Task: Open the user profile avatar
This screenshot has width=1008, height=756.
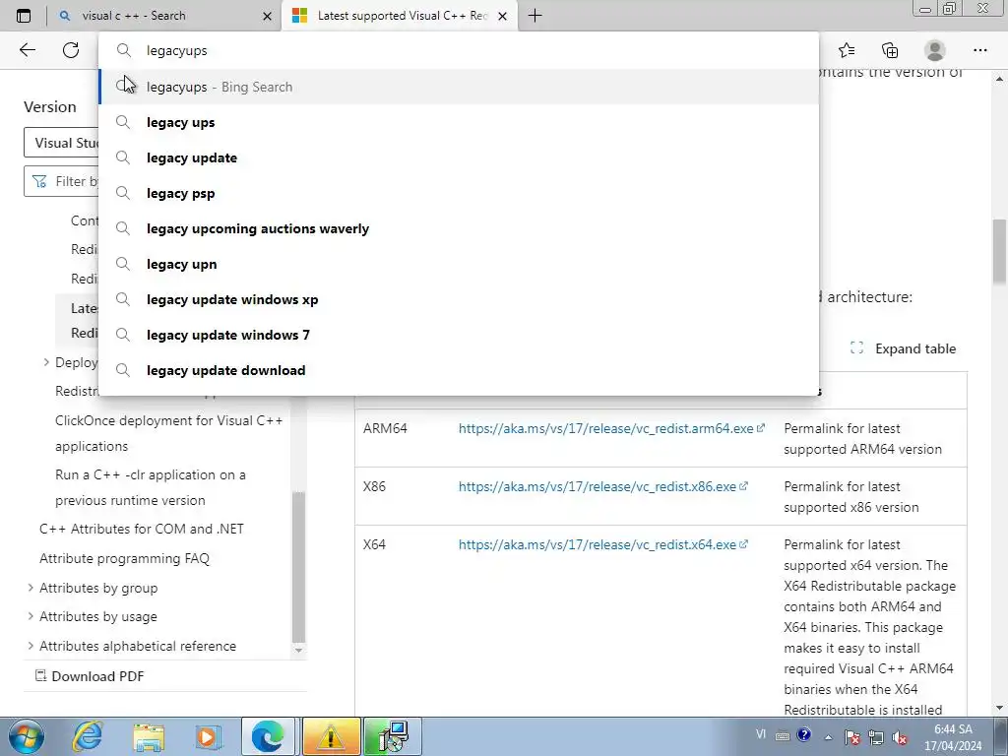Action: coord(935,50)
